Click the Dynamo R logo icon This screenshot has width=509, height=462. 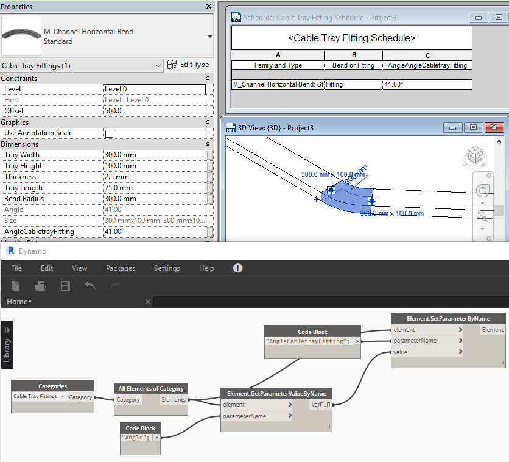click(x=11, y=251)
